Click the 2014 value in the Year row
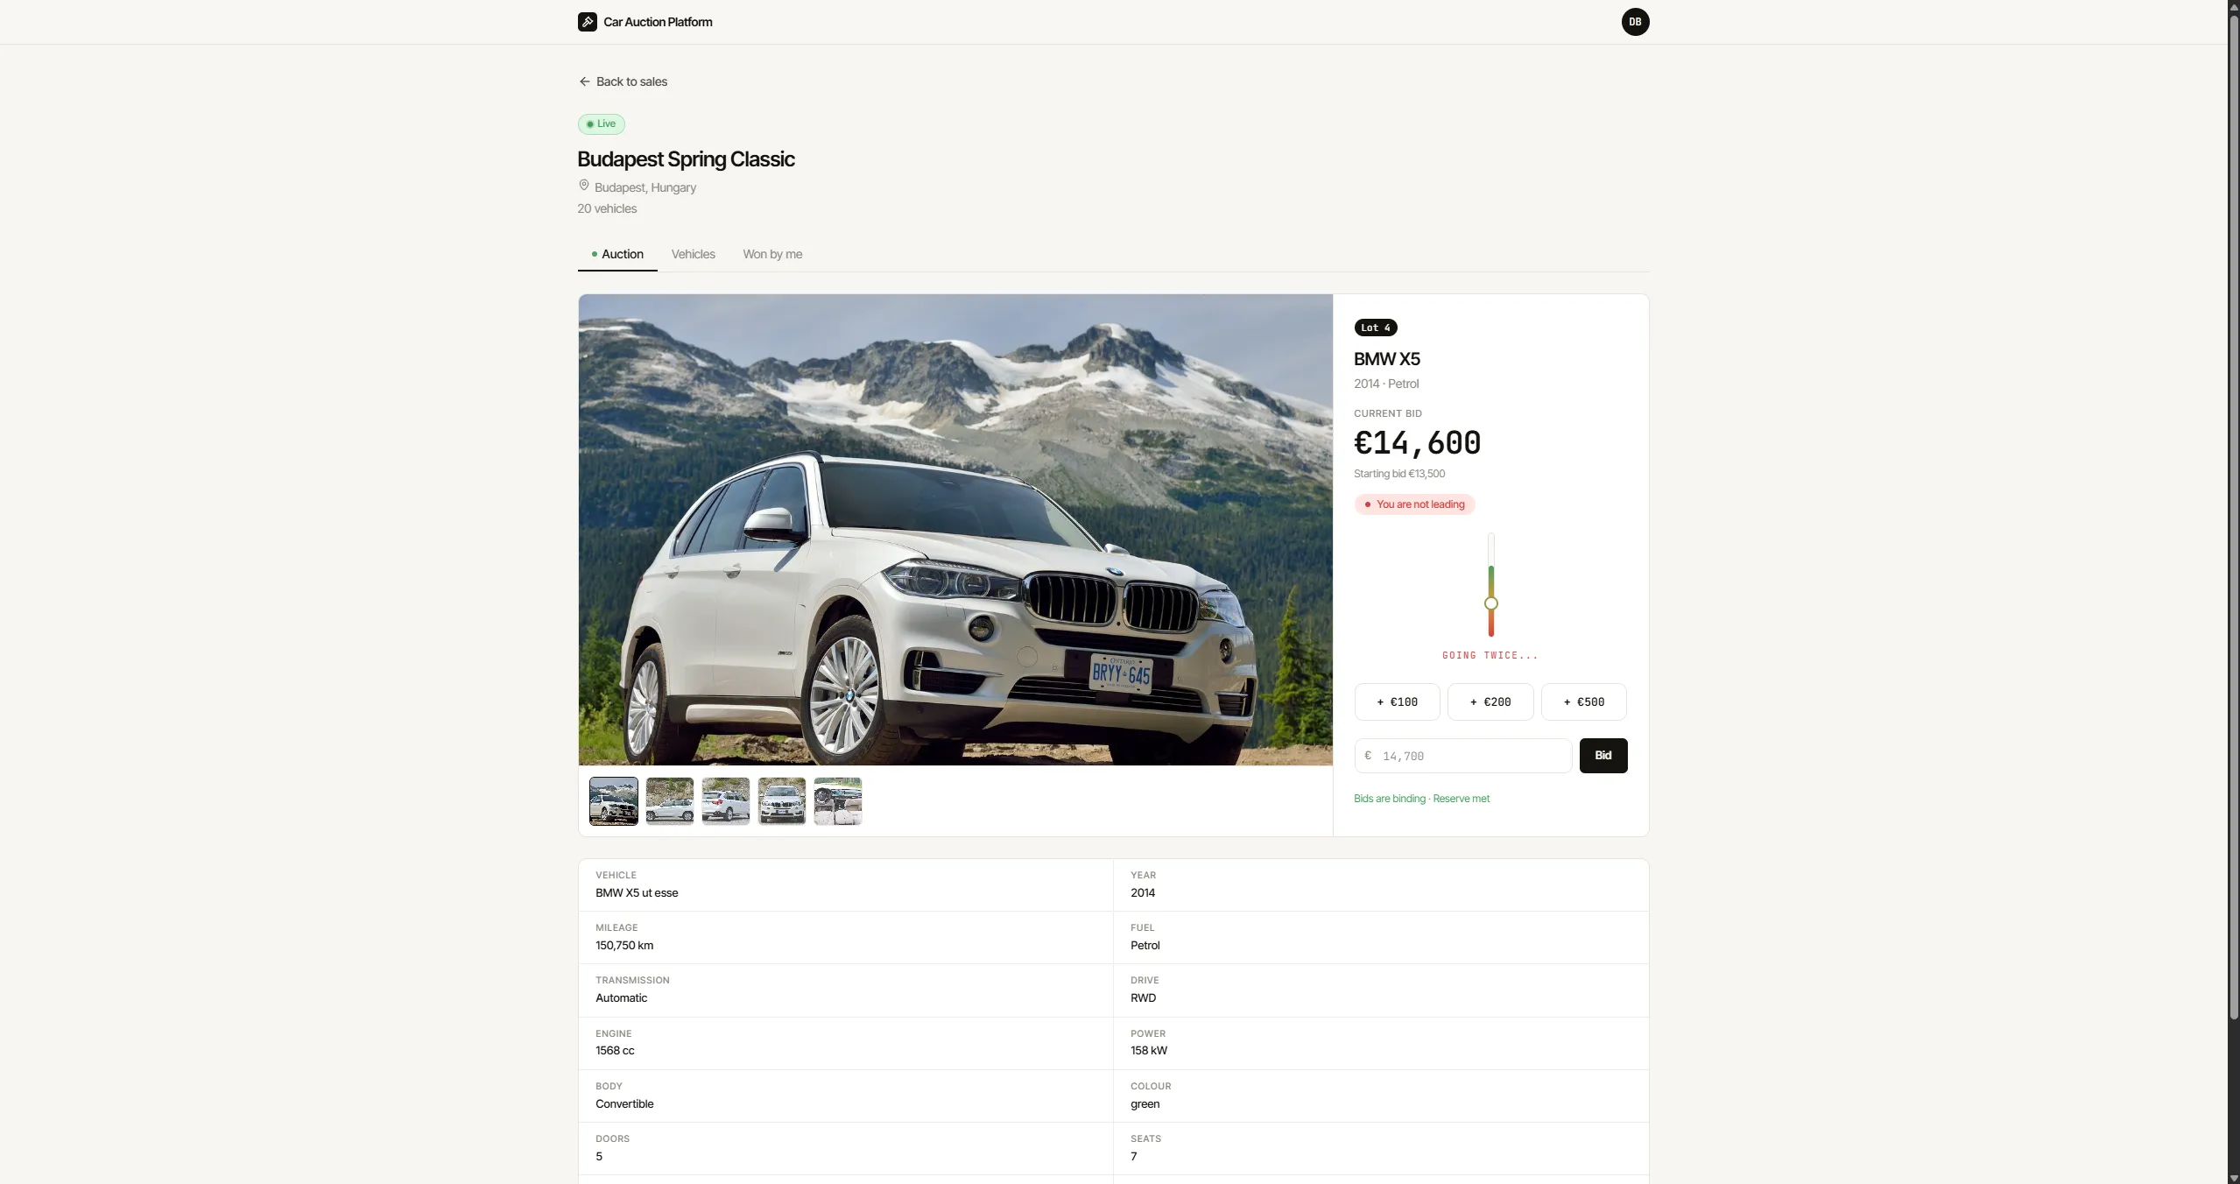 click(x=1142, y=893)
